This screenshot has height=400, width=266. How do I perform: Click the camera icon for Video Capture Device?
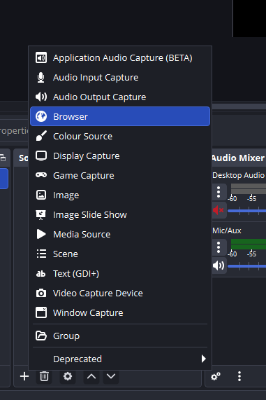41,293
